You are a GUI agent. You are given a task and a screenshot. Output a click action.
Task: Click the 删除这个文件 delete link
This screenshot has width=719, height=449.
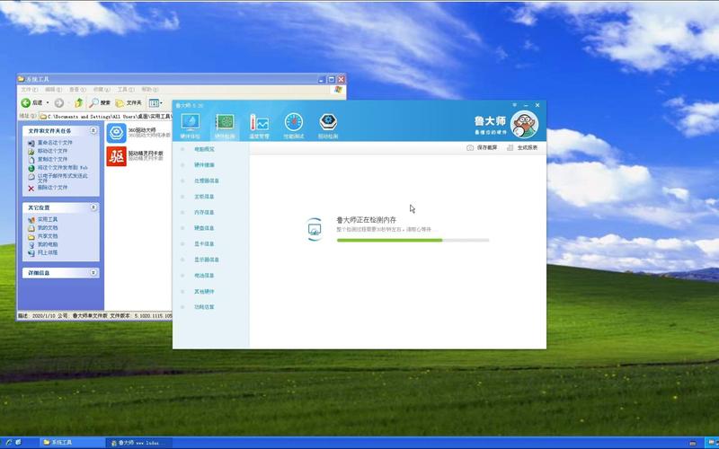pos(52,188)
